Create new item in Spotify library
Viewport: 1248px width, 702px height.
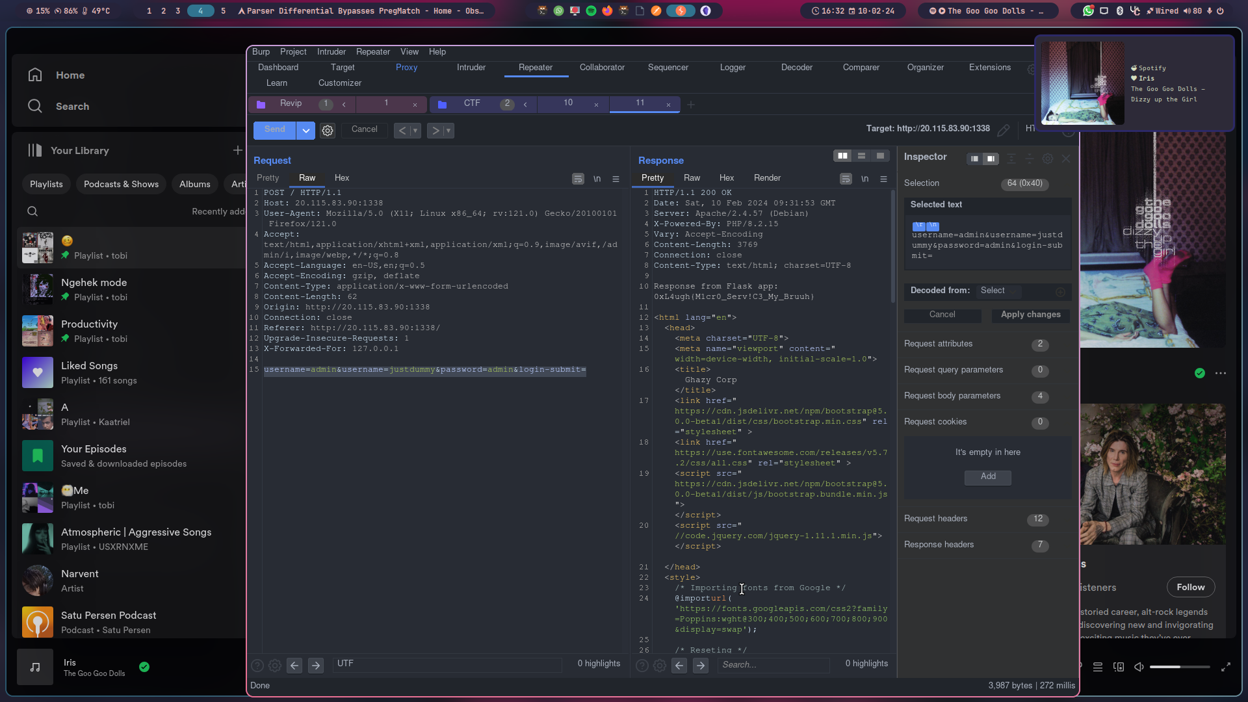[237, 150]
